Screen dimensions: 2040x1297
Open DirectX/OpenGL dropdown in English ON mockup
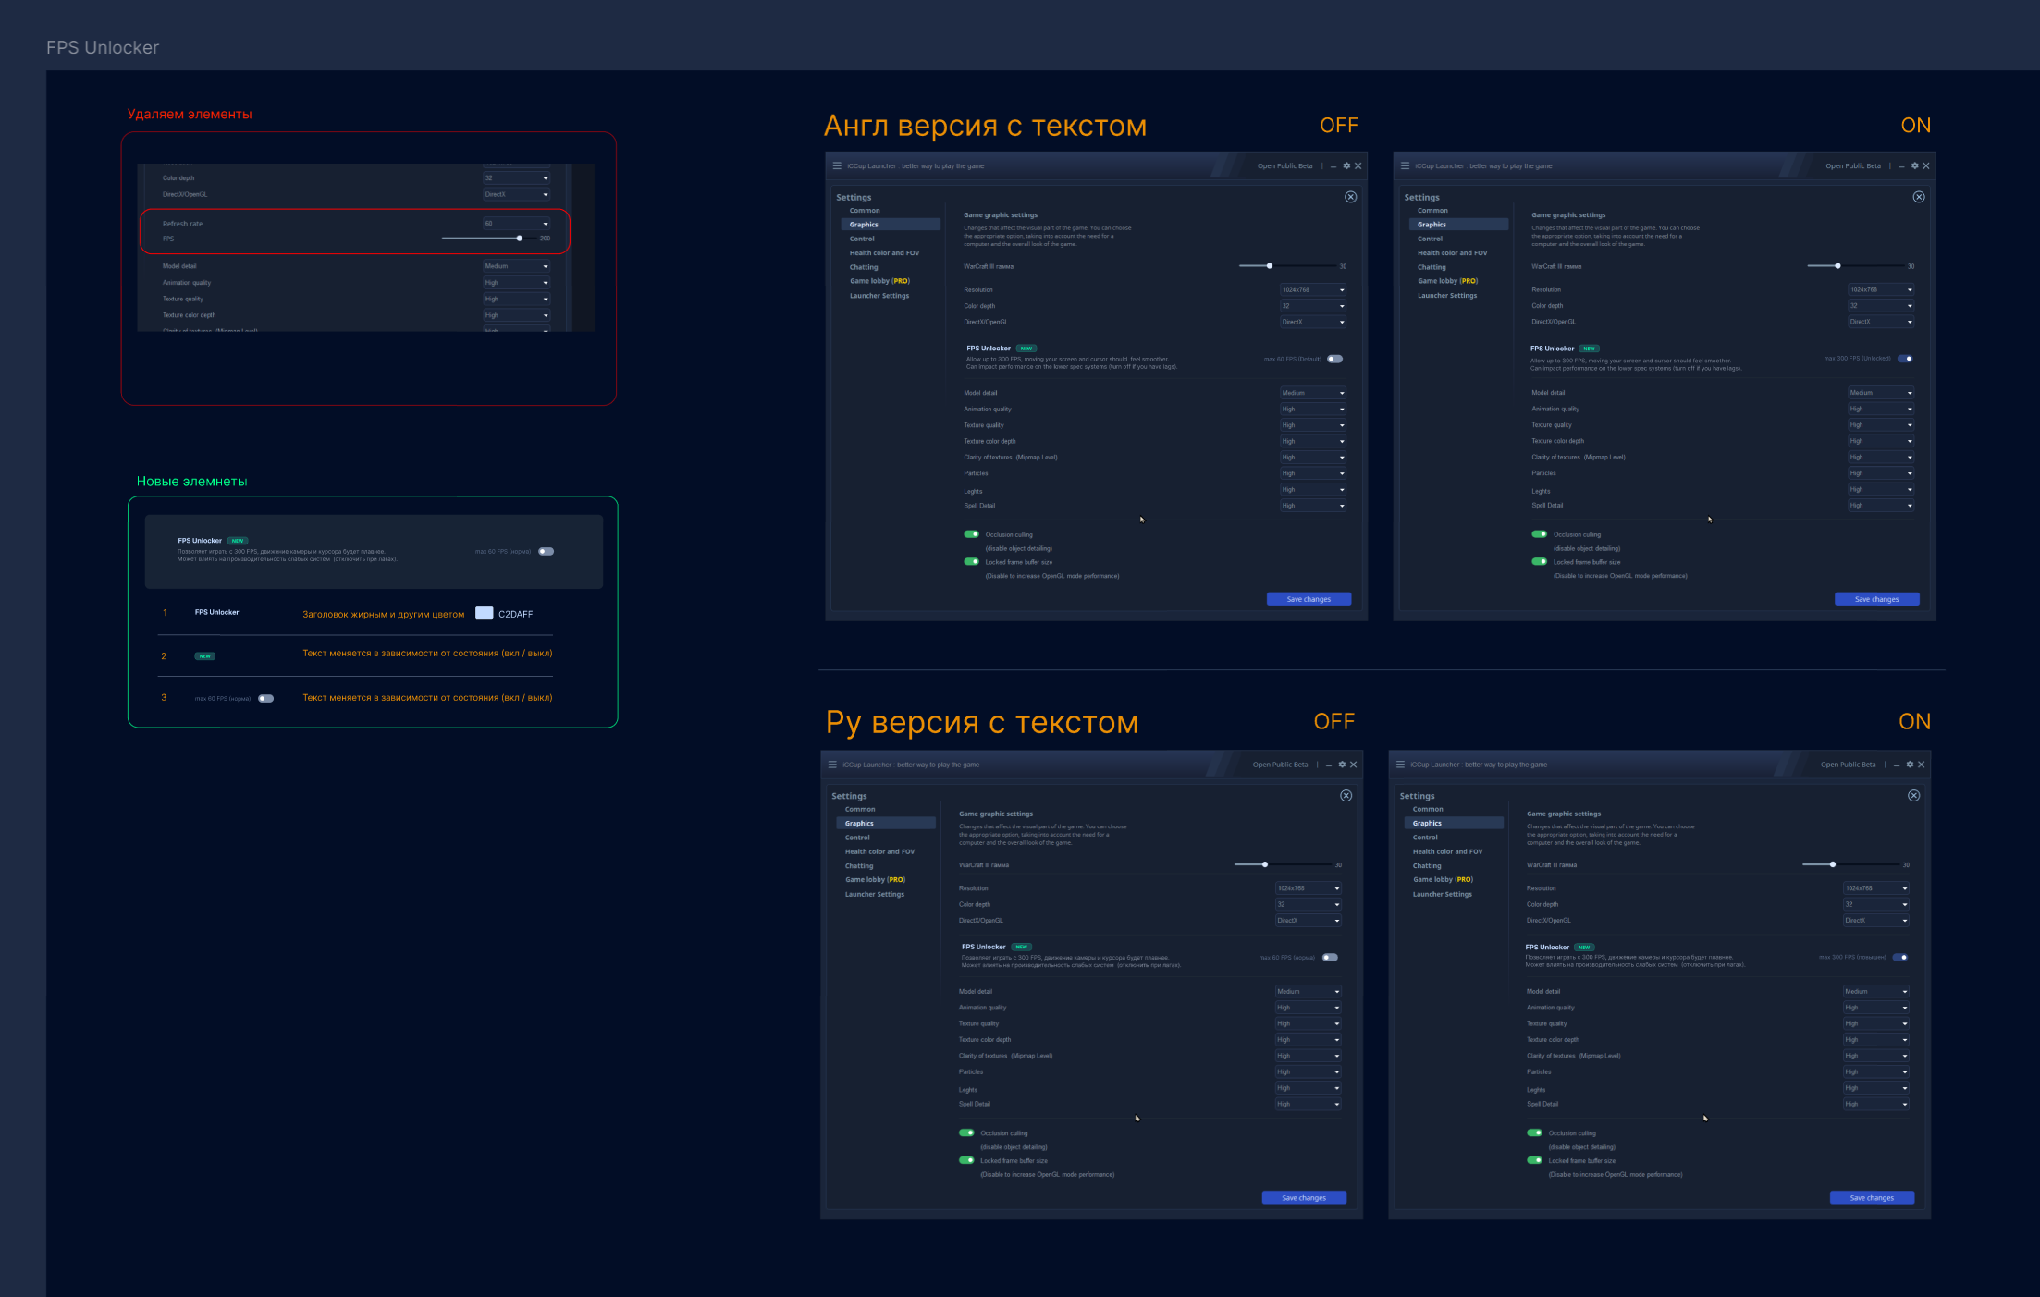coord(1880,323)
